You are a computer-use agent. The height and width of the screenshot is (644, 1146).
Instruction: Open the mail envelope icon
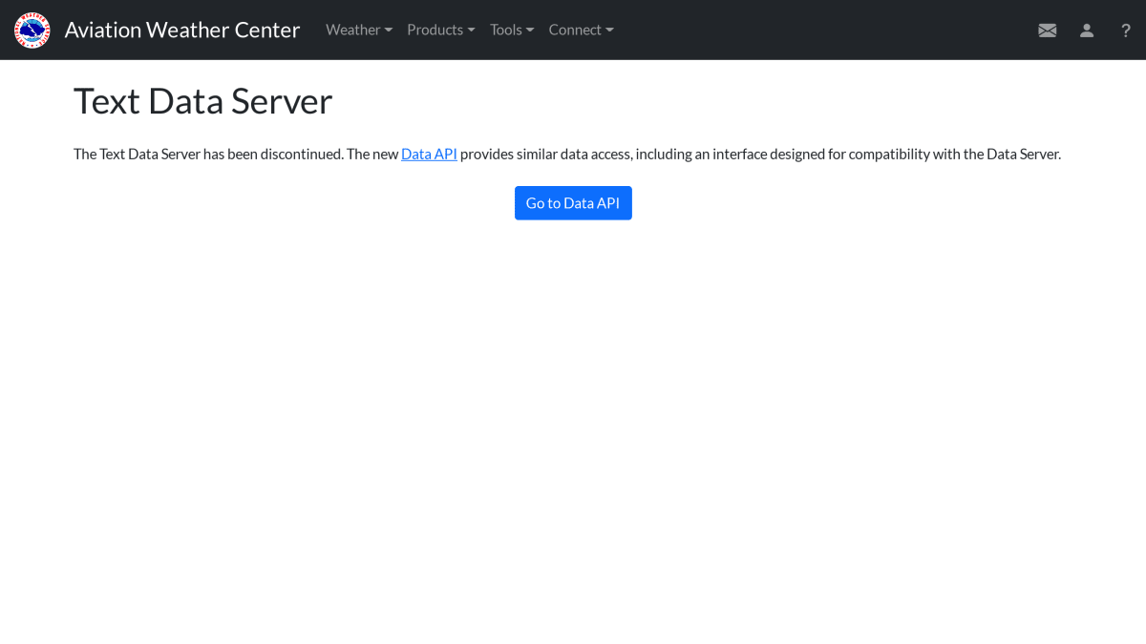[1048, 31]
